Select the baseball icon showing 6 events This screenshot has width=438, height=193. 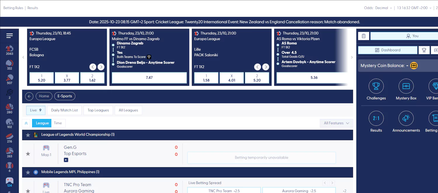[x=9, y=167]
